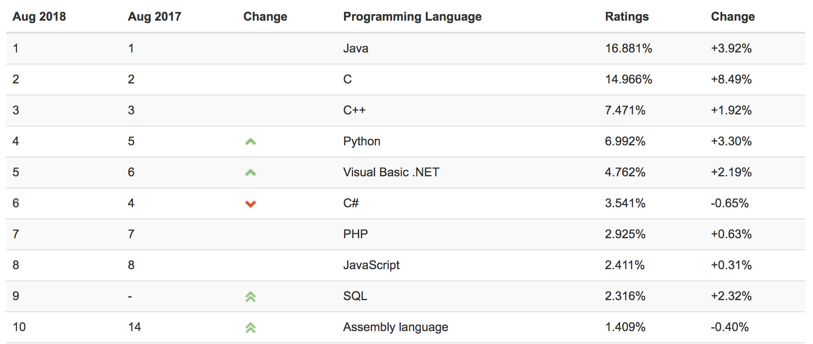
Task: Click SQL's double green up arrow
Action: click(x=251, y=297)
